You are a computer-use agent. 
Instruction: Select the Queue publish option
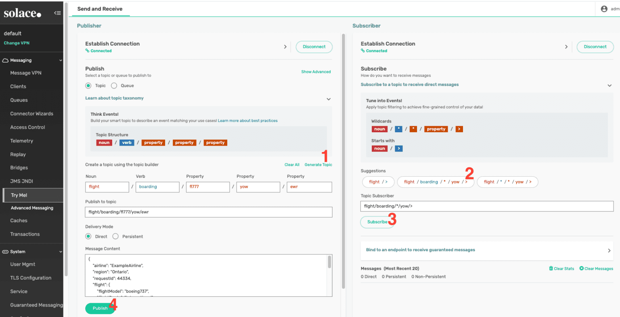(115, 86)
